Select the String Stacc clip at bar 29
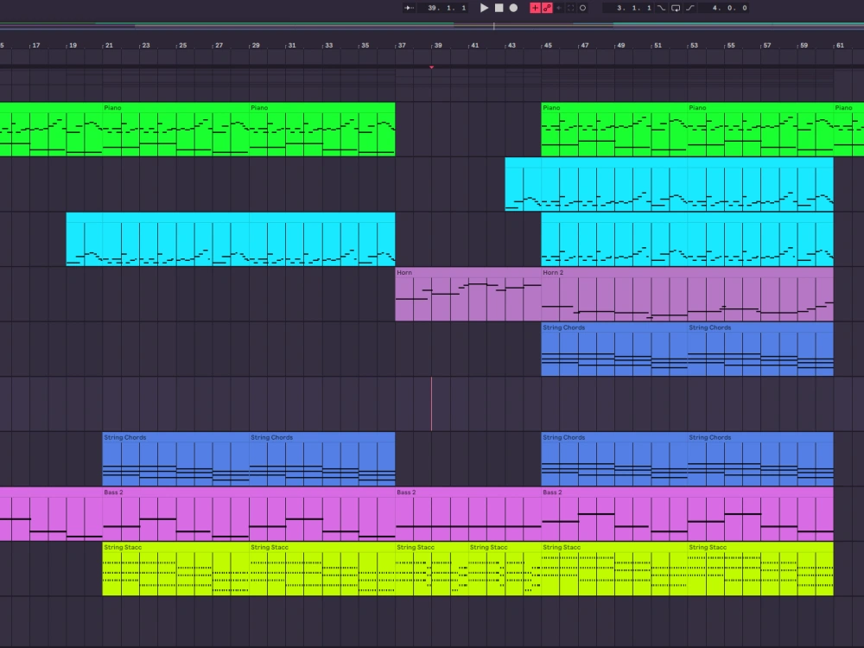 [x=321, y=569]
